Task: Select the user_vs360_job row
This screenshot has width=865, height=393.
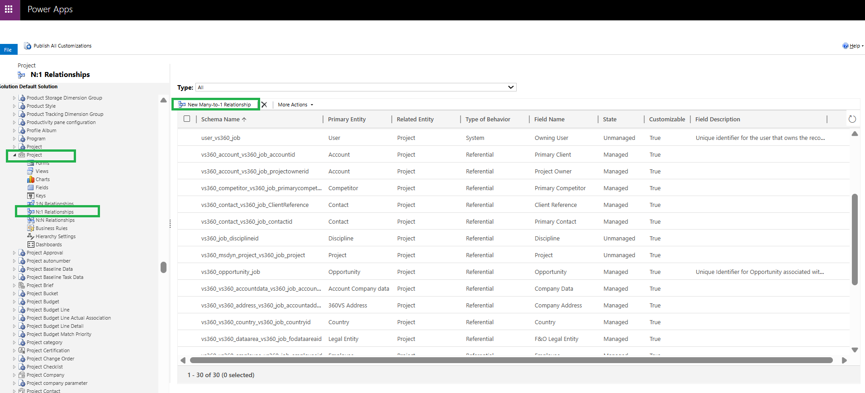Action: tap(513, 138)
